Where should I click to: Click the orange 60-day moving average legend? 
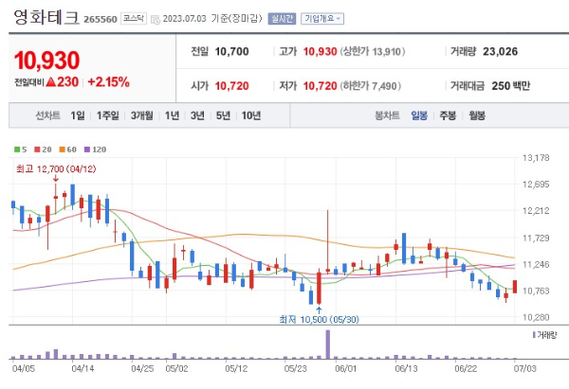[68, 150]
